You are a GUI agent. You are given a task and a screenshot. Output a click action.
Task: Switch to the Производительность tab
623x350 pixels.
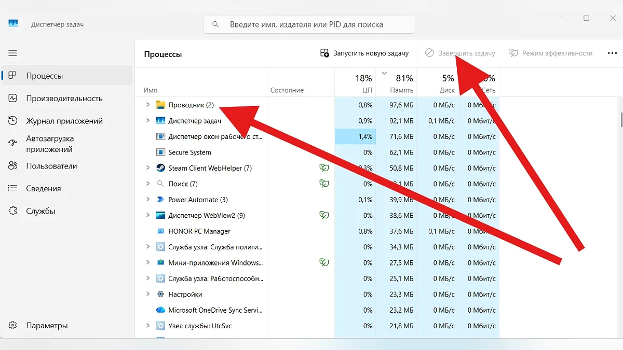click(x=67, y=98)
